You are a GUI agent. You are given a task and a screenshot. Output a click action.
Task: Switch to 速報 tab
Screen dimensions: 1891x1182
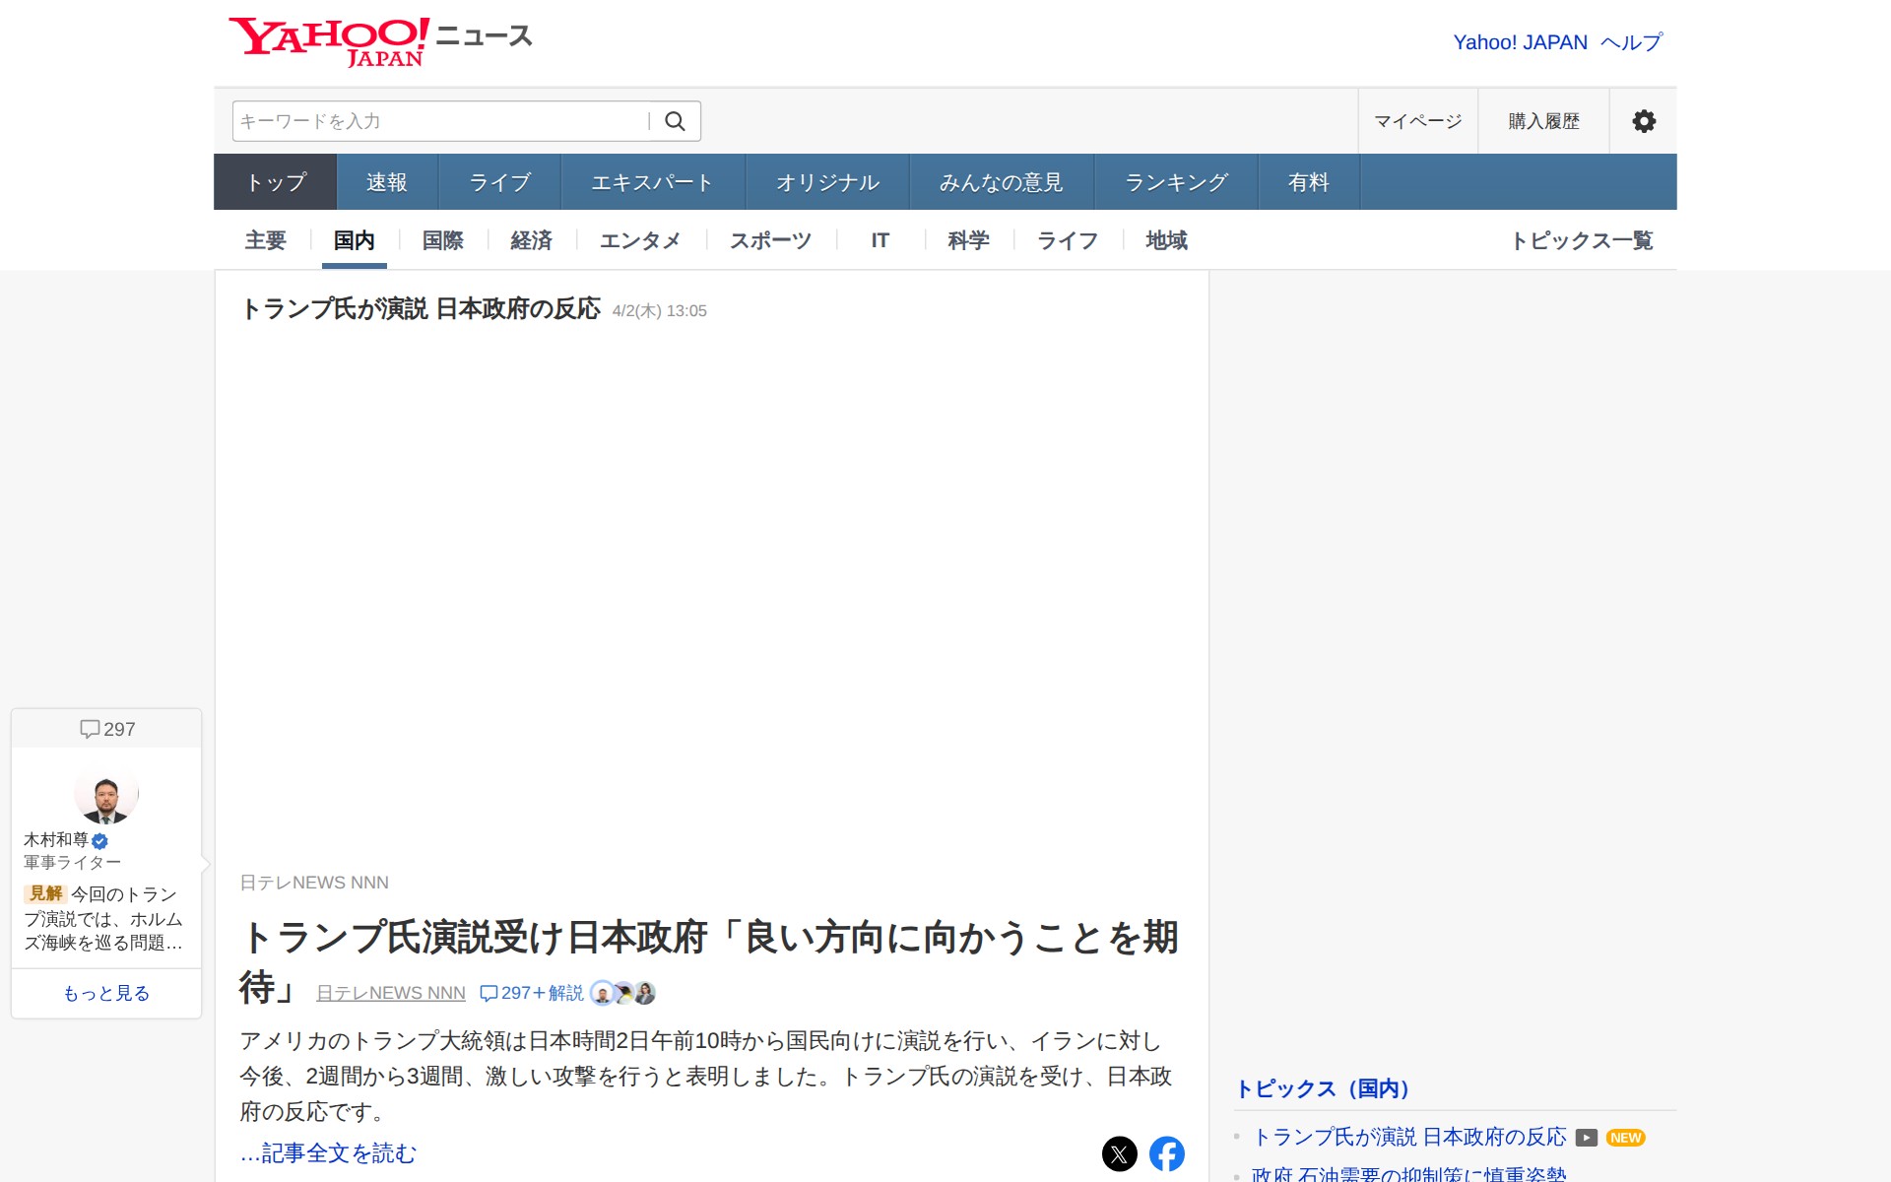pyautogui.click(x=386, y=182)
